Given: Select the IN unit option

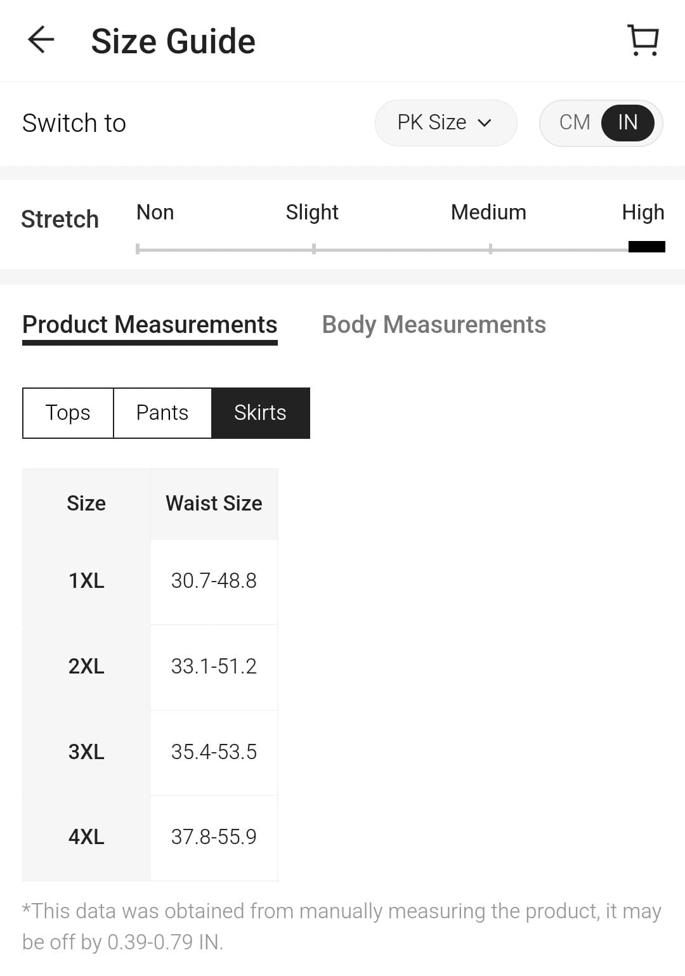Looking at the screenshot, I should click(627, 122).
